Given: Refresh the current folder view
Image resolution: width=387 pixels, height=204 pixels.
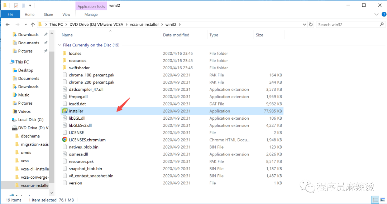Looking at the screenshot, I should click(311, 25).
